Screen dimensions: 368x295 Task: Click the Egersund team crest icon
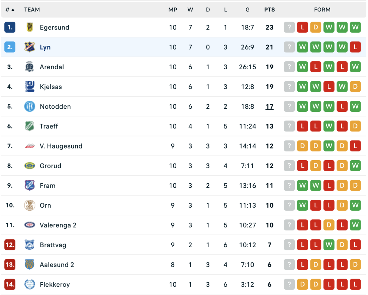[x=29, y=27]
